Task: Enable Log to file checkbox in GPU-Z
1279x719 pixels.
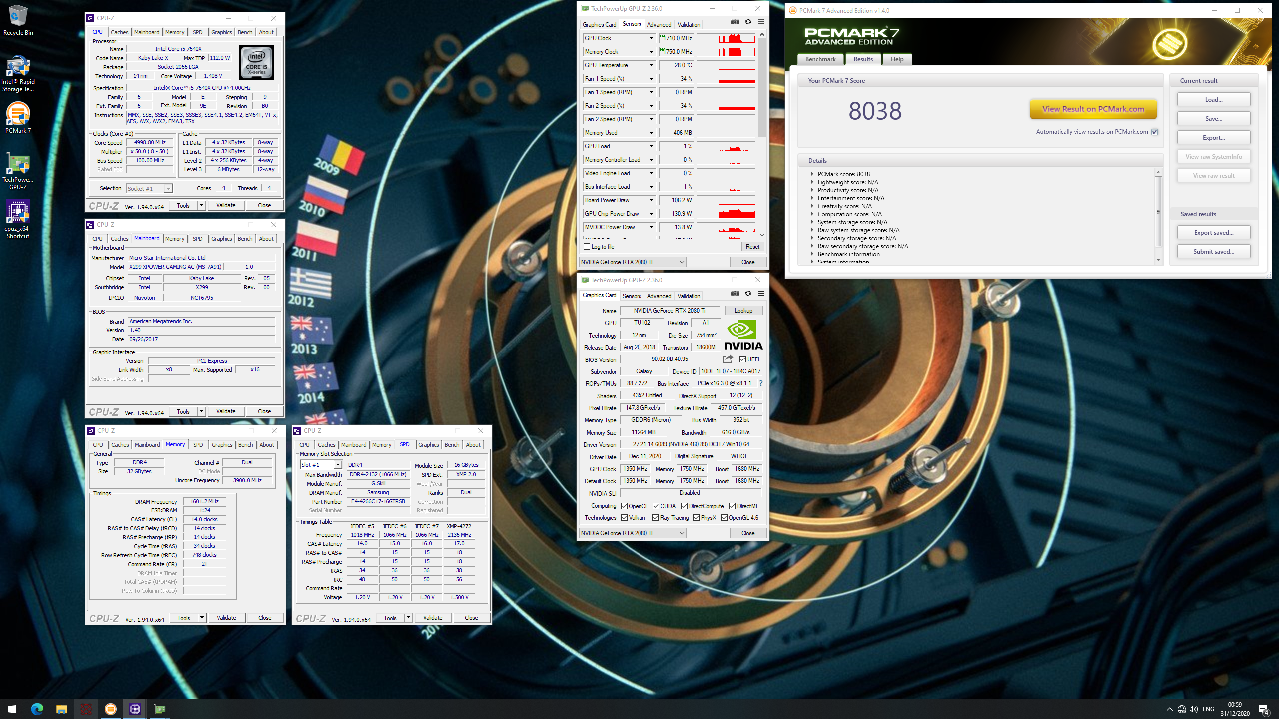Action: coord(587,247)
